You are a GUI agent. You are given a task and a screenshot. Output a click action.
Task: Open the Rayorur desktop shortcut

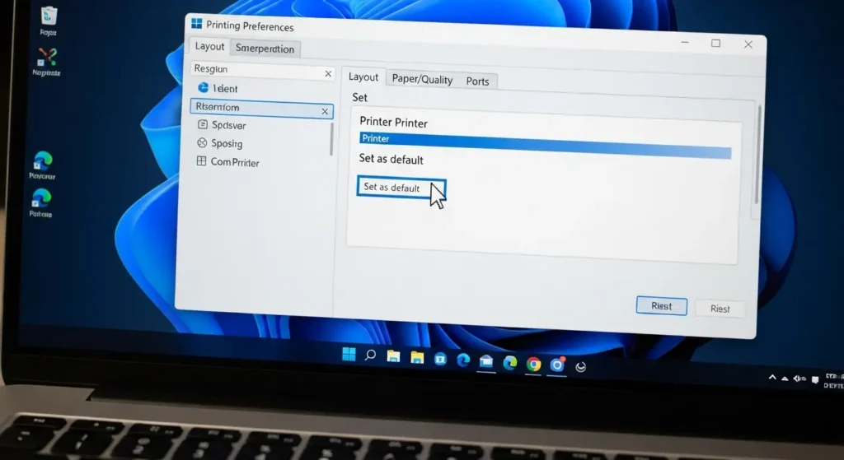(x=42, y=165)
